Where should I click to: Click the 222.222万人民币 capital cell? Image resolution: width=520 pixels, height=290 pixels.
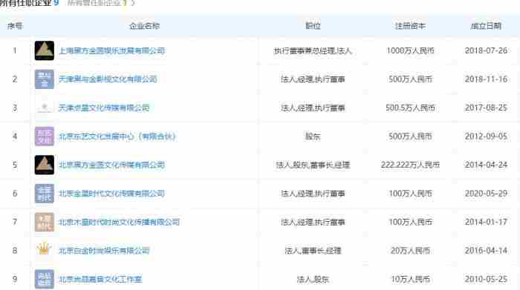[x=410, y=165]
